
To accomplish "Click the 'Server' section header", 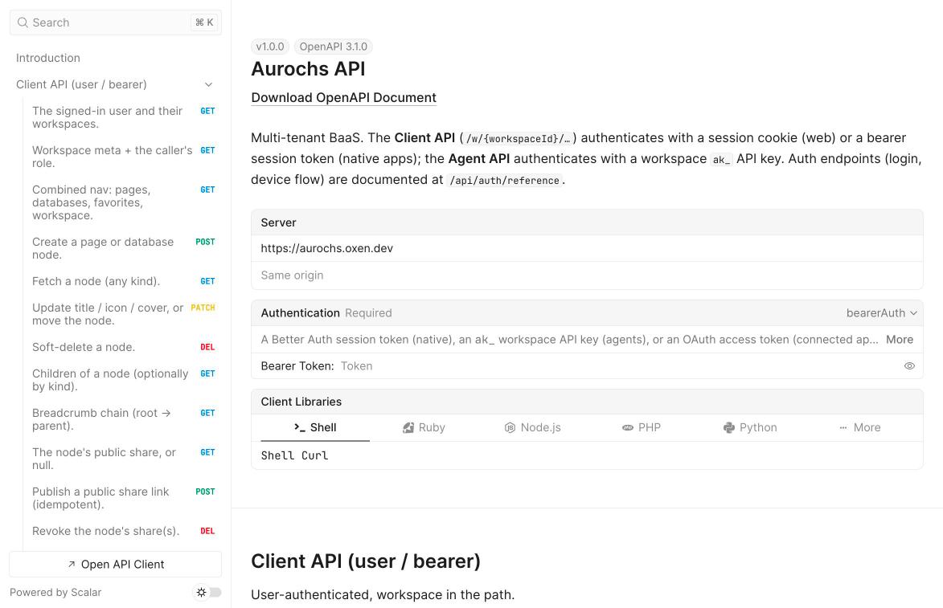I will (278, 222).
